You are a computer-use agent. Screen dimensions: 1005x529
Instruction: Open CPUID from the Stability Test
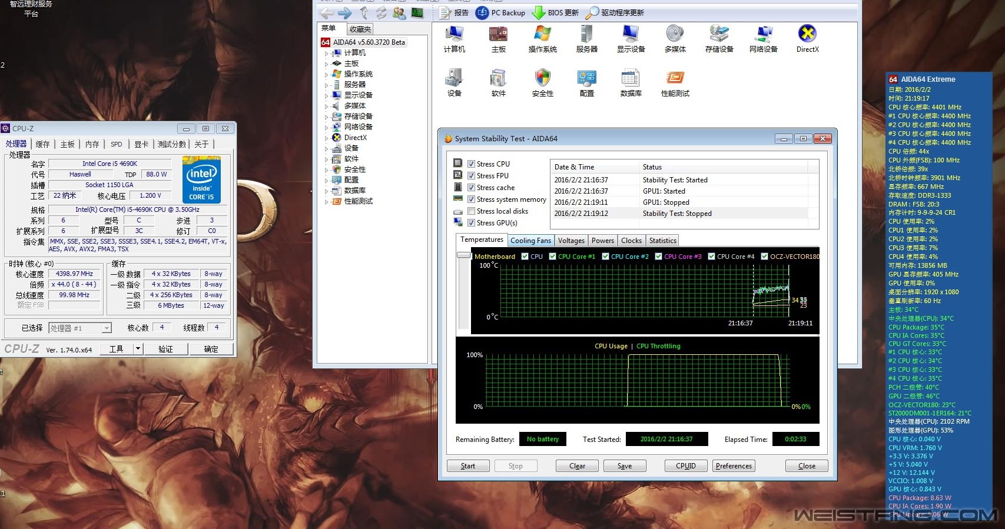(686, 466)
